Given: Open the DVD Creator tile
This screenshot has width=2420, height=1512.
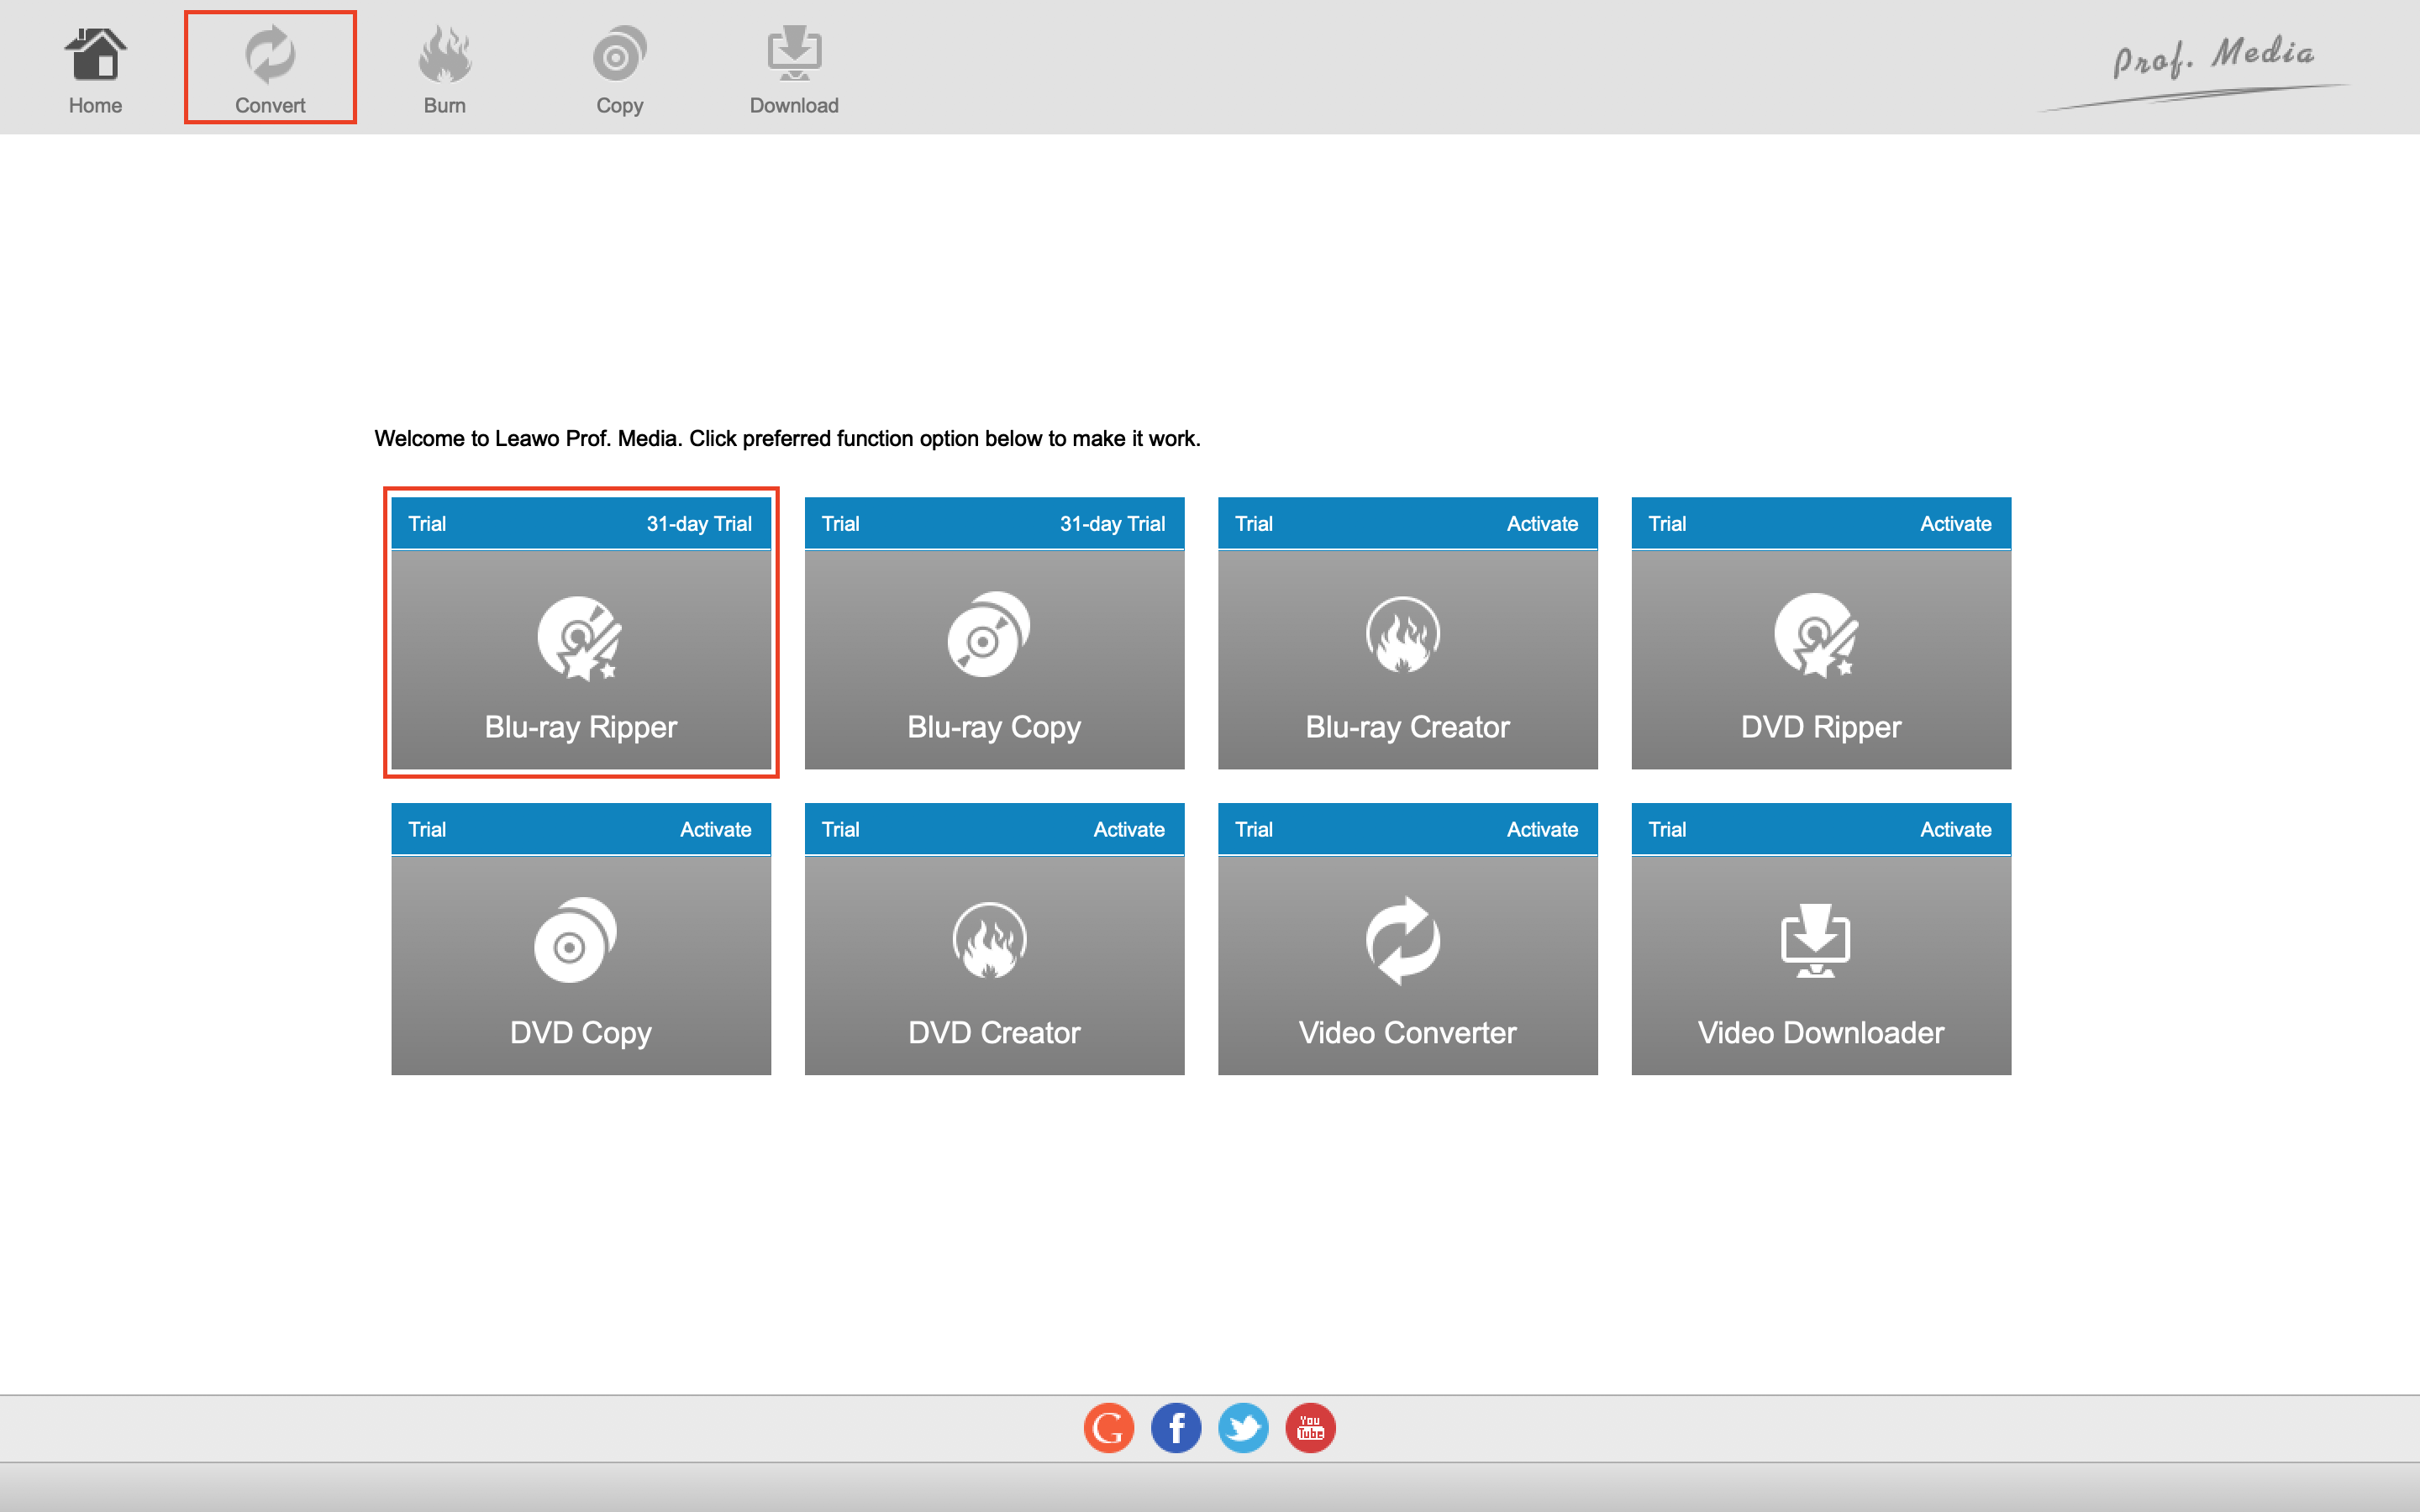Looking at the screenshot, I should coord(994,965).
